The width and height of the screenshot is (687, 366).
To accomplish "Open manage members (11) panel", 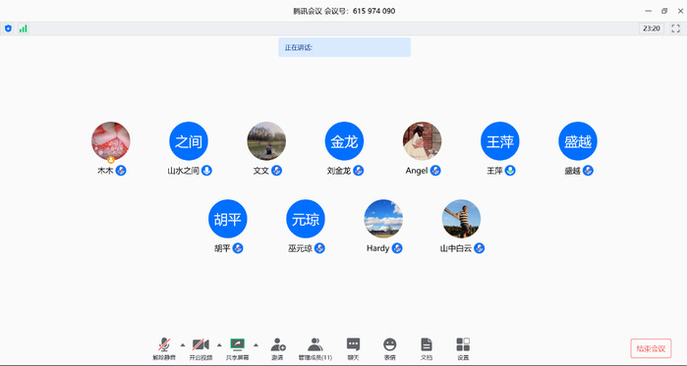I will pos(315,348).
